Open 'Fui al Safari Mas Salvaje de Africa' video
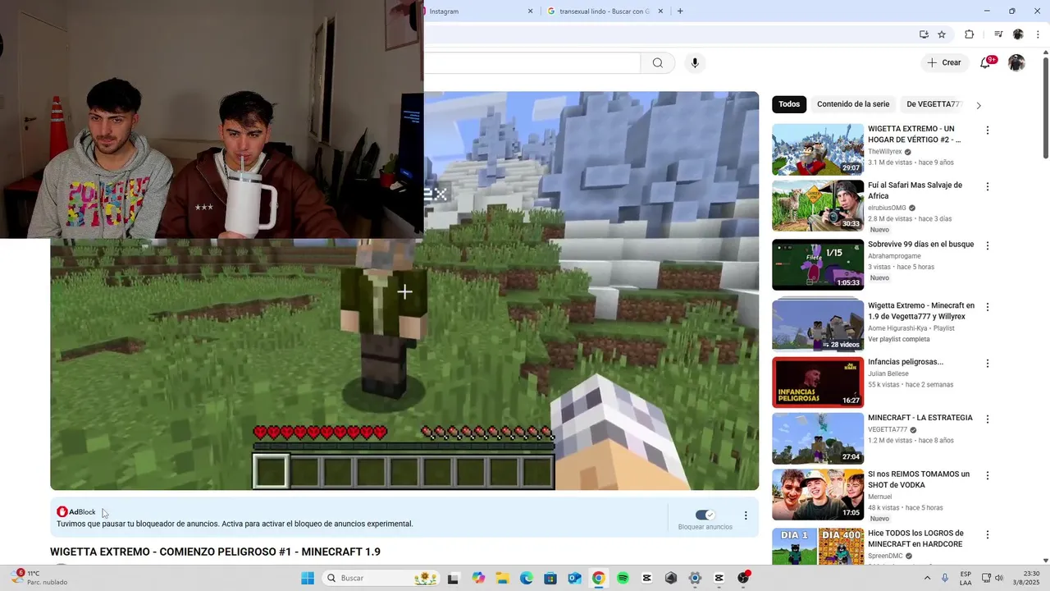Screen dimensions: 1050x591 pyautogui.click(x=915, y=190)
